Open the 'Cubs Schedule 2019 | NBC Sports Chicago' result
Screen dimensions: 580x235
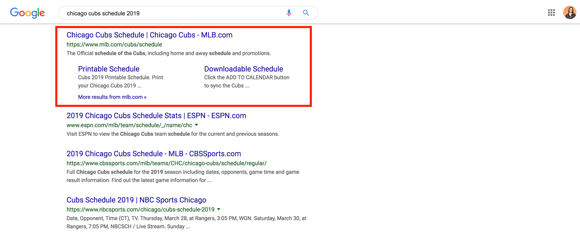click(136, 200)
